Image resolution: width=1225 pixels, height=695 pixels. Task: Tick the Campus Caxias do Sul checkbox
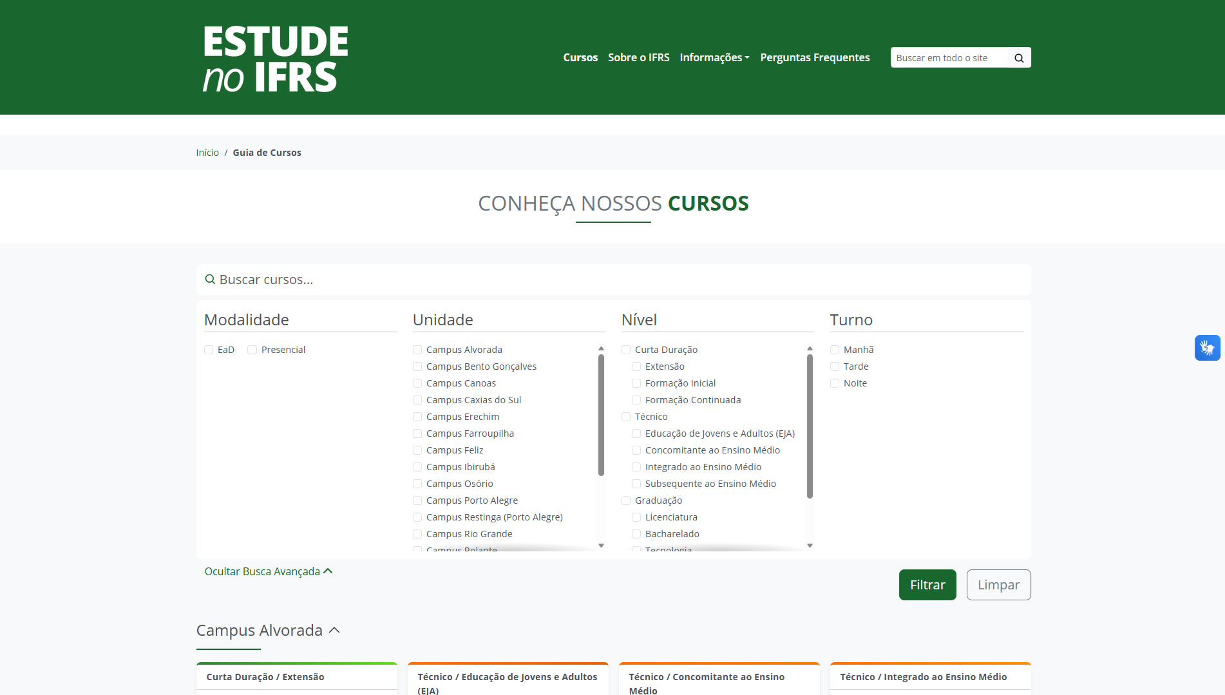click(417, 400)
